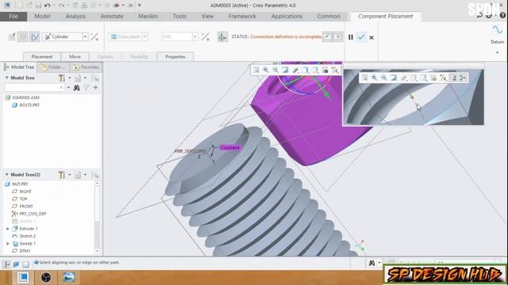The height and width of the screenshot is (285, 508).
Task: Click the Save icon in quick access toolbar
Action: [x=38, y=6]
